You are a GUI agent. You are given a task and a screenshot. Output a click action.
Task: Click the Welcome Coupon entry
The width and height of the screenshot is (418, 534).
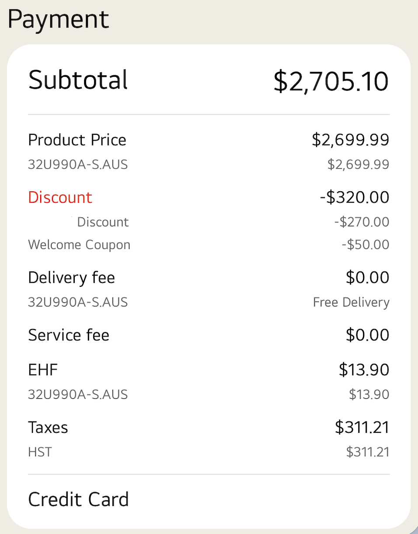tap(79, 245)
